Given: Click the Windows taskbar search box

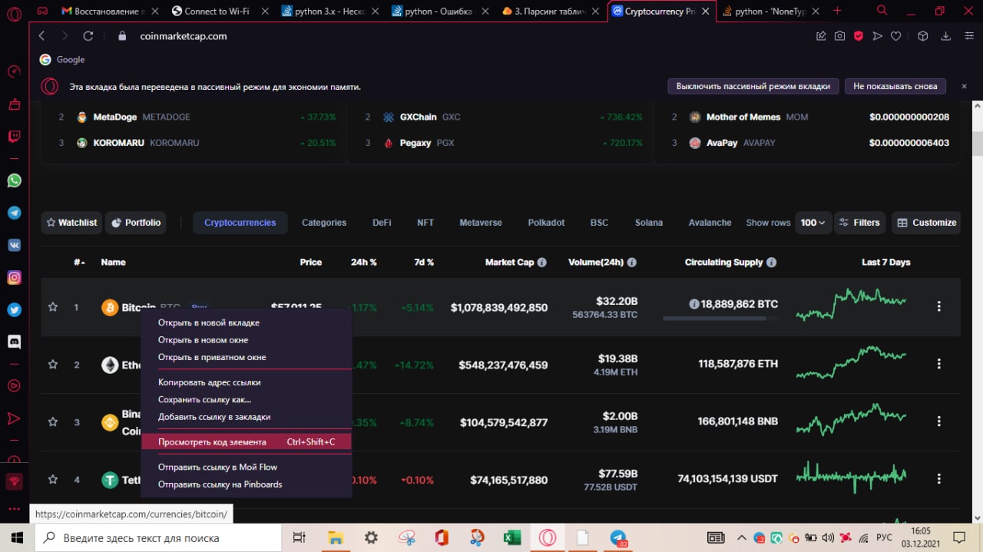Looking at the screenshot, I should pyautogui.click(x=160, y=537).
